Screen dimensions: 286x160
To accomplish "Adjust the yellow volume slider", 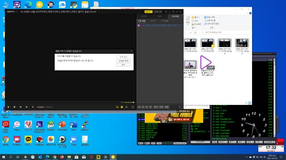I will 129,102.
